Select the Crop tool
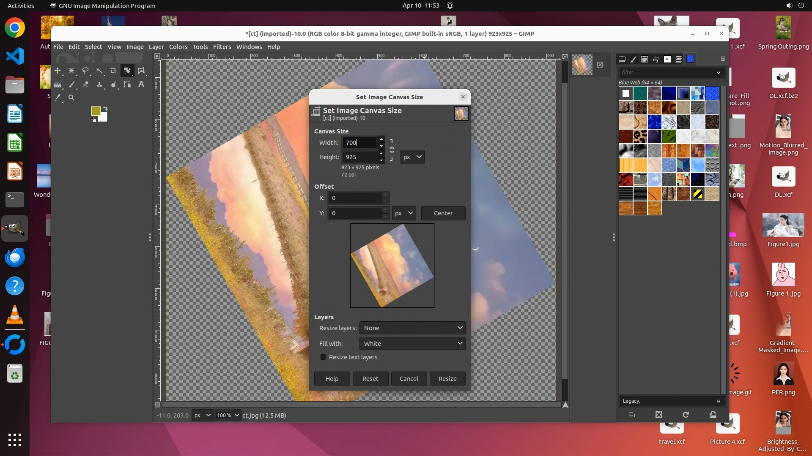Viewport: 812px width, 456px height. (113, 71)
